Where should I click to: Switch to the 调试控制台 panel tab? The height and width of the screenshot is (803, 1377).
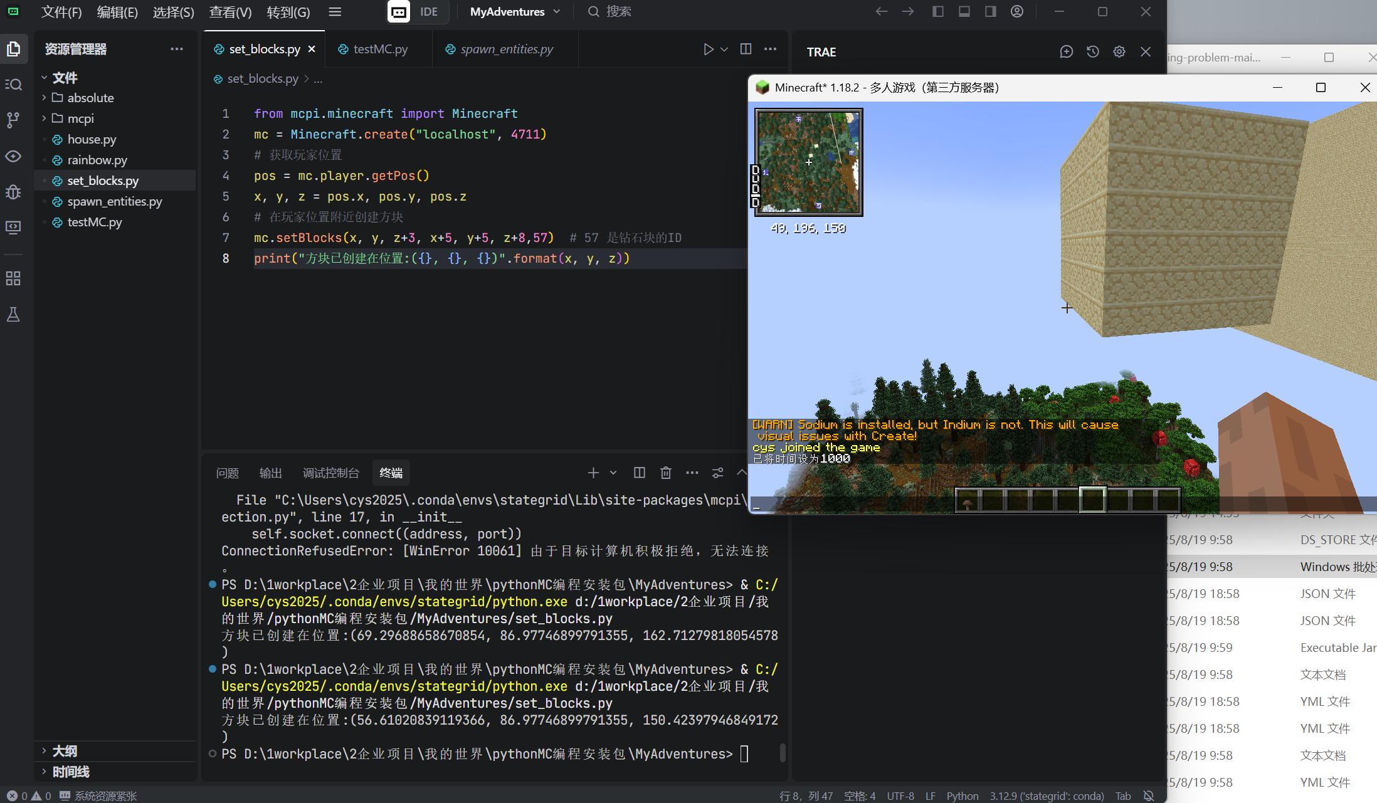pyautogui.click(x=331, y=473)
